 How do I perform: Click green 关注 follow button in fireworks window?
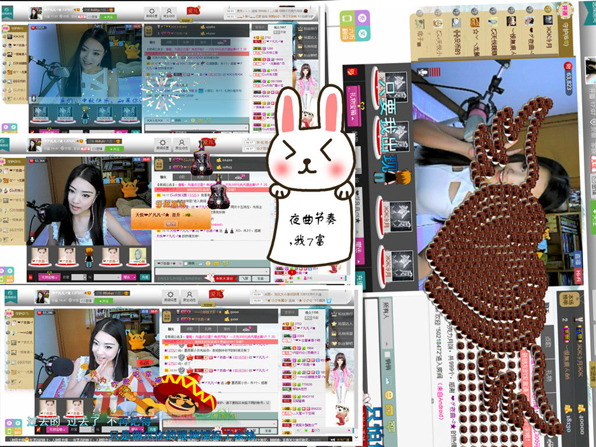[x=108, y=17]
